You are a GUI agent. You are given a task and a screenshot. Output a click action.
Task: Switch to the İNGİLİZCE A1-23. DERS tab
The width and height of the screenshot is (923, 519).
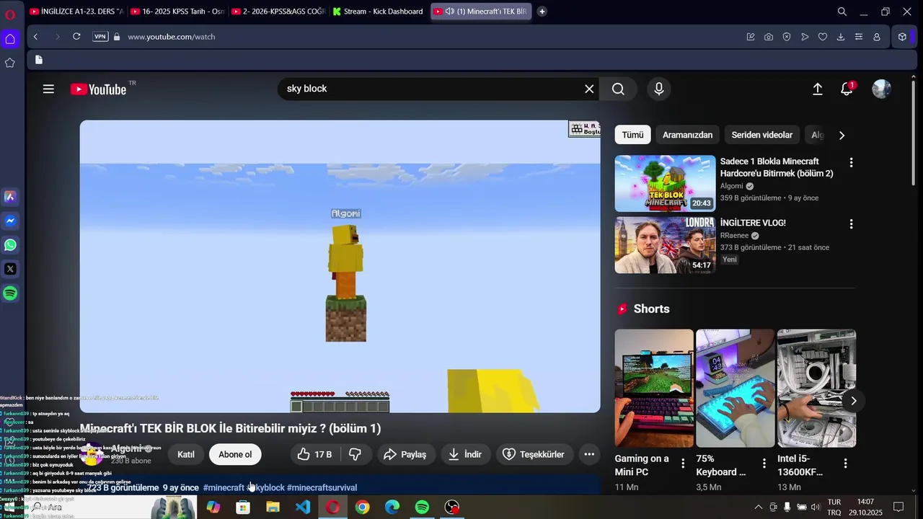click(x=77, y=12)
